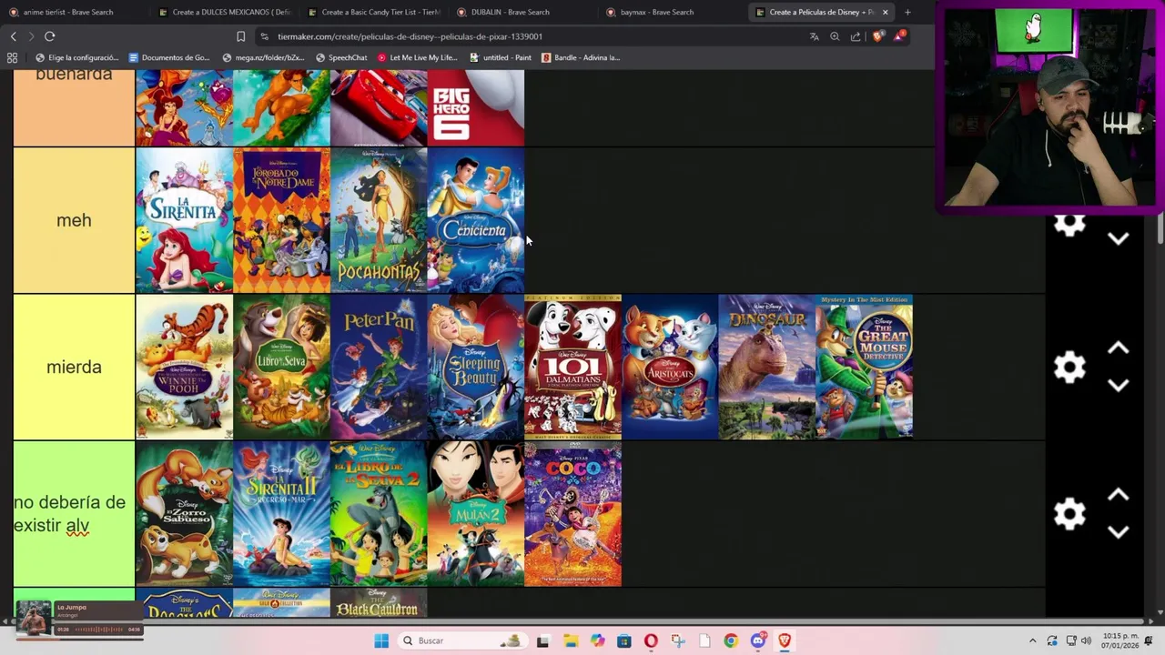Open settings gear for 'no debería de existir' tier
The height and width of the screenshot is (655, 1165).
click(x=1069, y=514)
